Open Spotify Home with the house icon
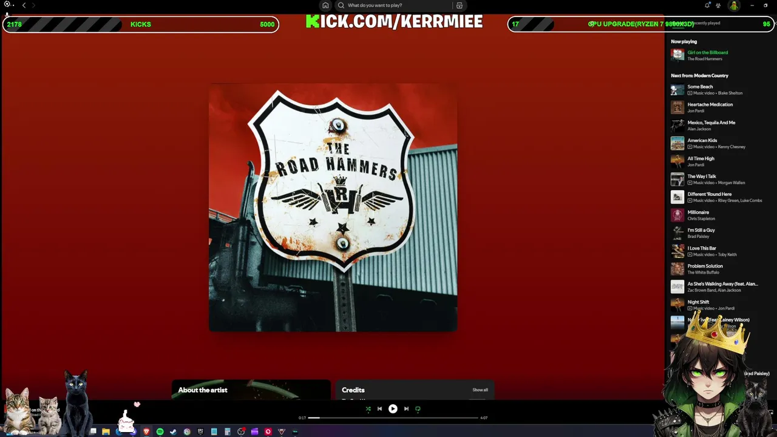The width and height of the screenshot is (777, 437). [x=325, y=5]
